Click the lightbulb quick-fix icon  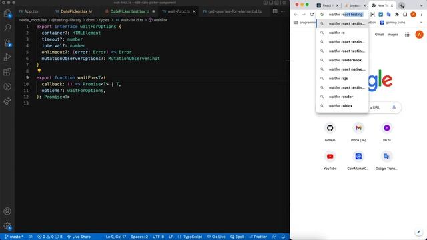(x=39, y=71)
